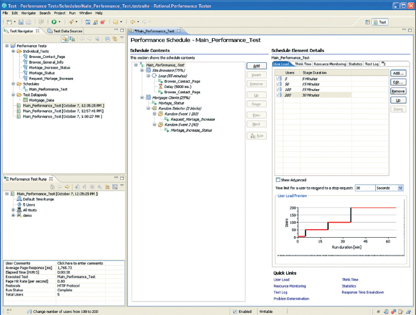Click the Default Time Range clock icon
The width and height of the screenshot is (416, 315).
pyautogui.click(x=19, y=199)
